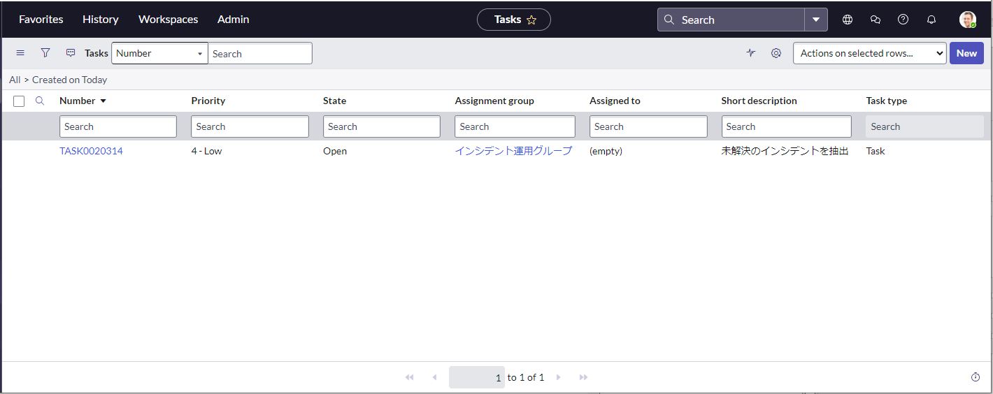Click the filter funnel icon
Image resolution: width=993 pixels, height=394 pixels.
45,53
